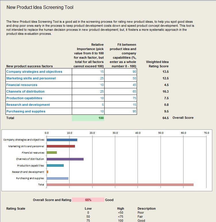The image size is (216, 222).
Task: Select Purchasing and supplies fit 95
Action: click(x=121, y=111)
